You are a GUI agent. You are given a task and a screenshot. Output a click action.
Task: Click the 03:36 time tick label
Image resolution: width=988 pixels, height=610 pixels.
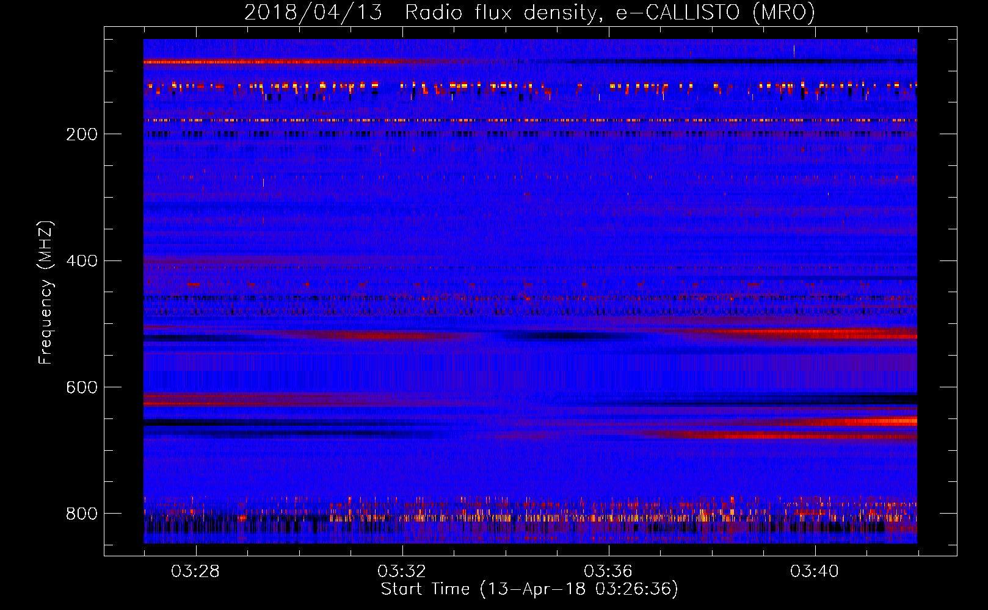click(608, 572)
